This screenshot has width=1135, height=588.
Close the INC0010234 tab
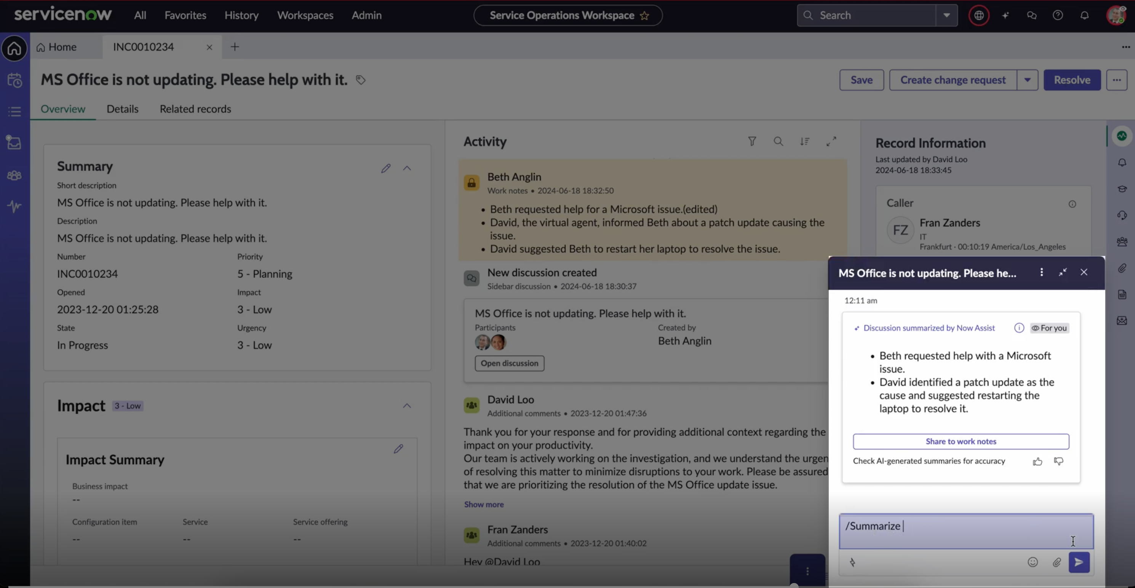point(209,47)
